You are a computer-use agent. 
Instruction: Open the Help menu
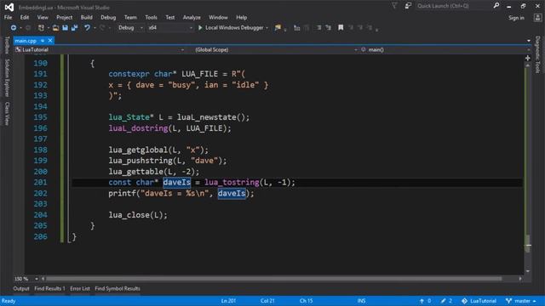click(x=241, y=17)
